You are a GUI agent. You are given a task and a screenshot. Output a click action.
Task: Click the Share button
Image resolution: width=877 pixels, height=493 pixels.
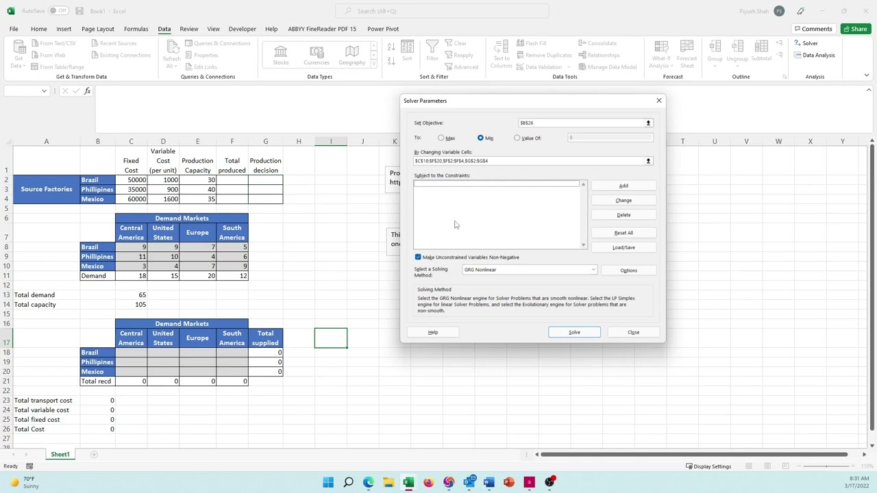pyautogui.click(x=856, y=29)
